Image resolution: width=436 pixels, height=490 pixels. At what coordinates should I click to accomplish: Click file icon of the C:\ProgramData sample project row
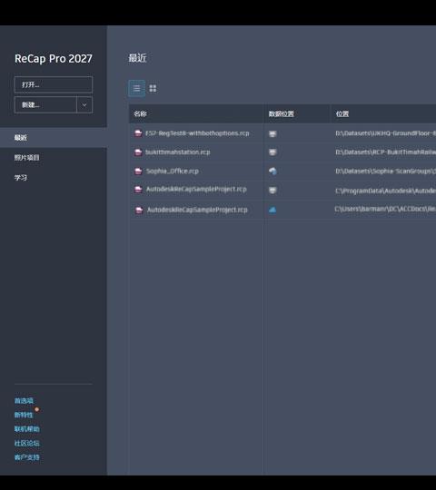(138, 190)
